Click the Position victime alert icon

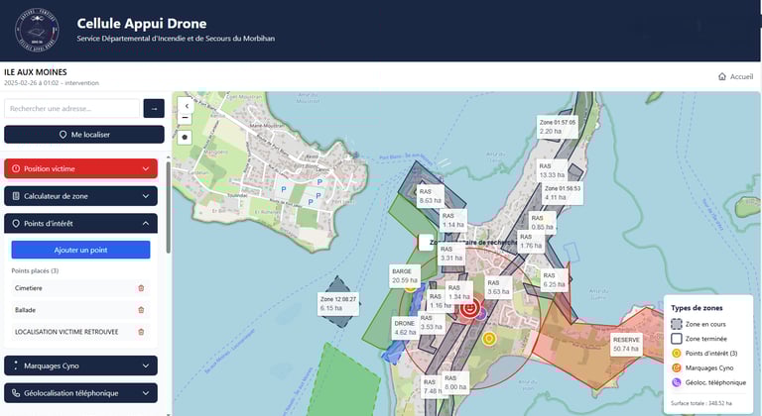click(16, 168)
